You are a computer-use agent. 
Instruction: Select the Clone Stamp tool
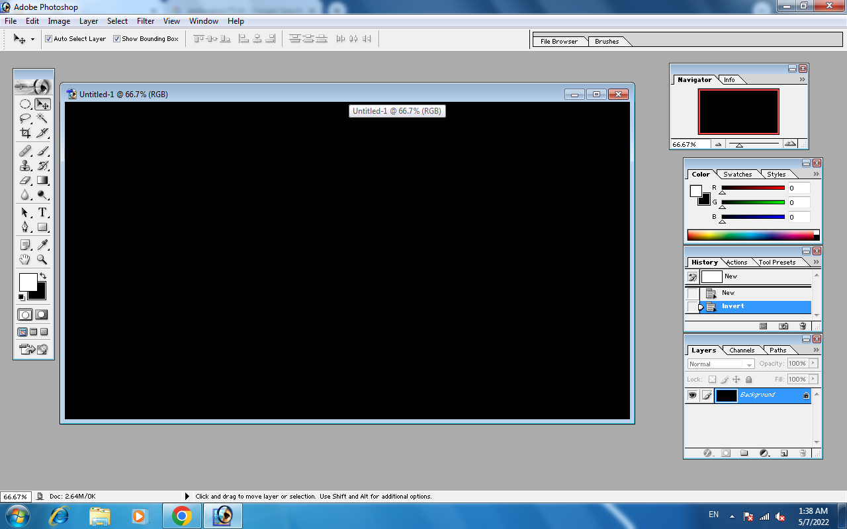click(25, 166)
